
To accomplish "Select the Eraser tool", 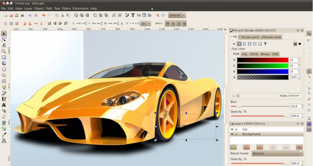I will 4,117.
